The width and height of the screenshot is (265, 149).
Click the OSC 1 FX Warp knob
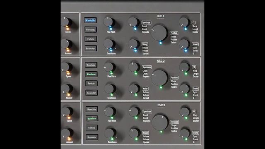(184, 22)
